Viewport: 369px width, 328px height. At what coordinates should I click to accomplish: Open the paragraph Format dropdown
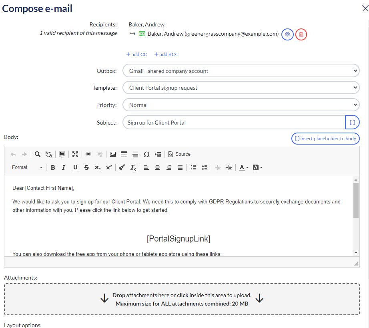(x=27, y=167)
